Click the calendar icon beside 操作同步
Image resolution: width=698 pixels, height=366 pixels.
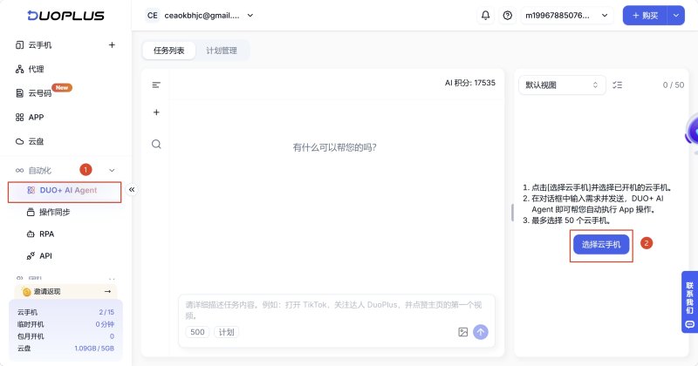click(31, 212)
